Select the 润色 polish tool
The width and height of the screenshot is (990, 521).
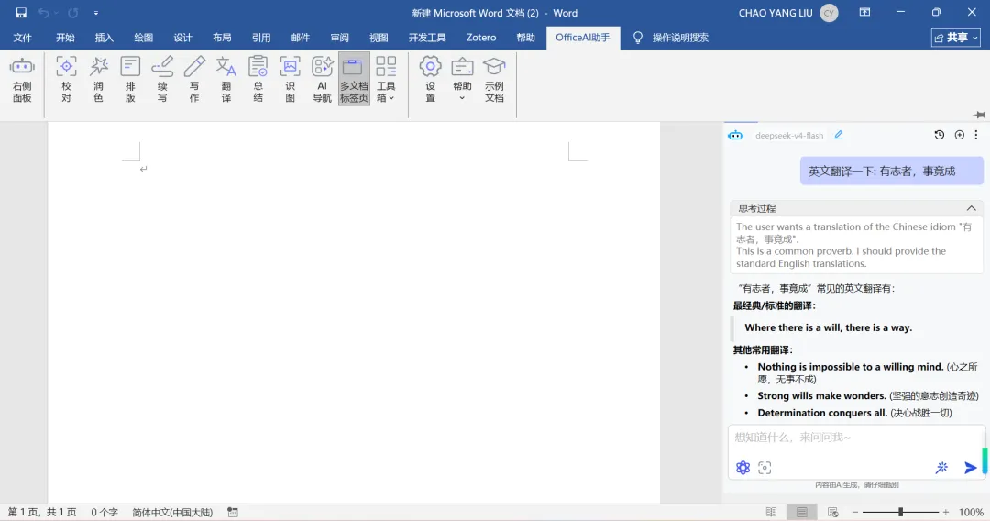point(98,80)
